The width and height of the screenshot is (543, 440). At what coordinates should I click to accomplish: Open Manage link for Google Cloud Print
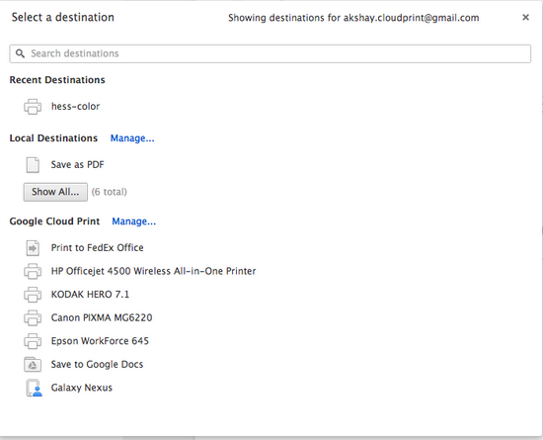[x=134, y=221]
